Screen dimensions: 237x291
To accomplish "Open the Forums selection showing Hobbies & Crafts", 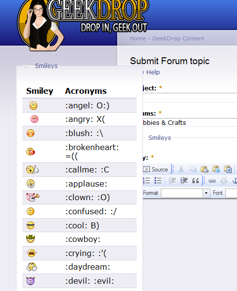I will (x=190, y=122).
